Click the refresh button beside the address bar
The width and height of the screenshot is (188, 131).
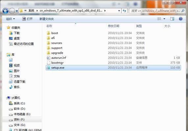click(x=125, y=11)
